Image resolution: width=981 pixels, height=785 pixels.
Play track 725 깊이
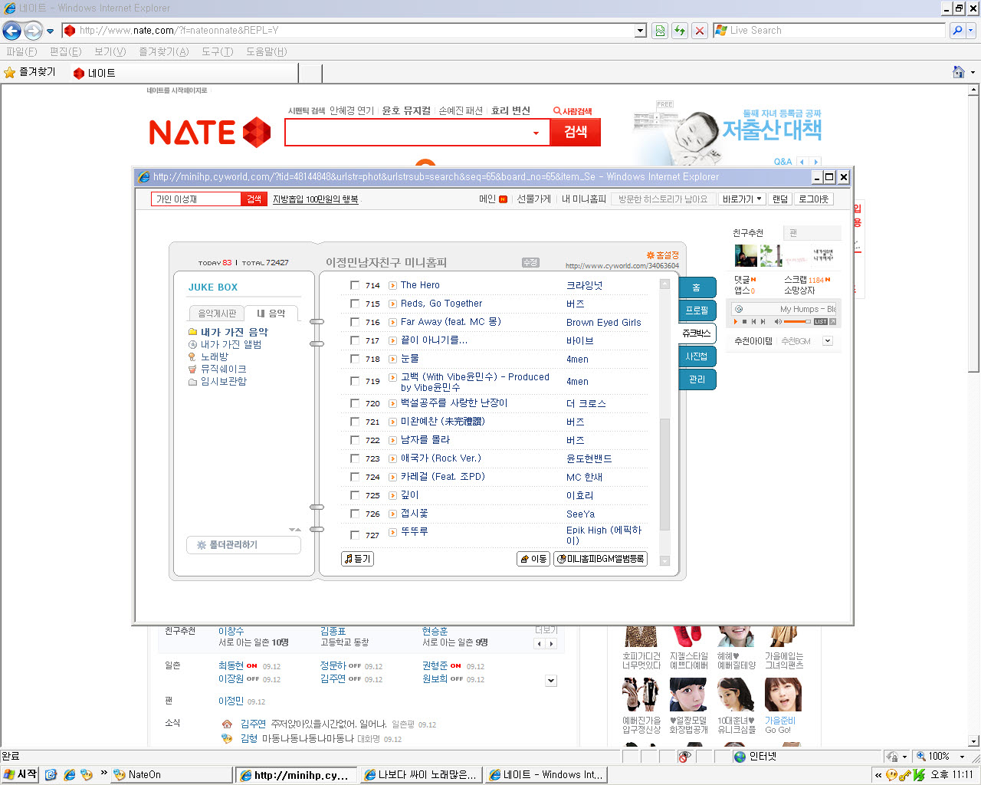(392, 495)
